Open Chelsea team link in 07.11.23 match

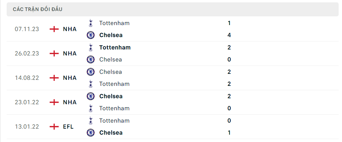pos(111,35)
